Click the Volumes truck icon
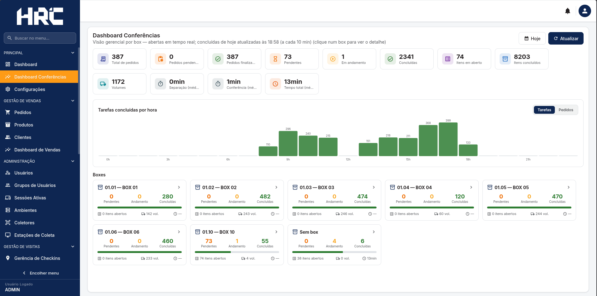The image size is (597, 296). [x=103, y=84]
